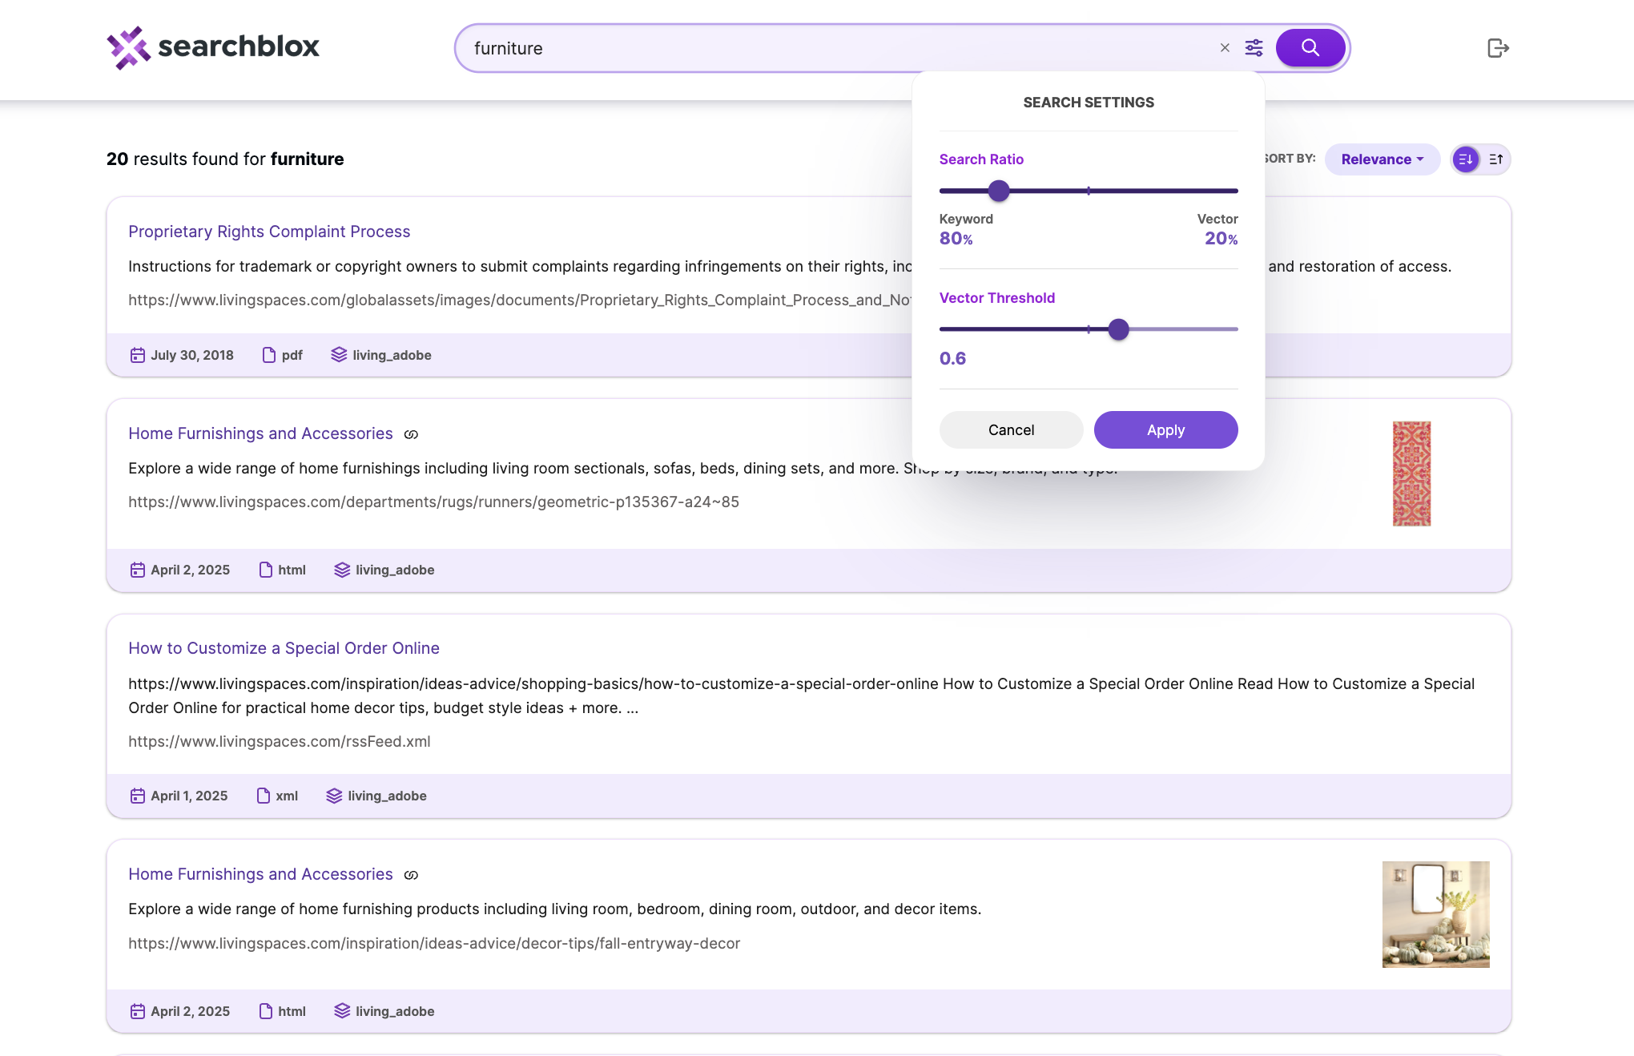Click the fall entryway decor thumbnail

tap(1435, 914)
